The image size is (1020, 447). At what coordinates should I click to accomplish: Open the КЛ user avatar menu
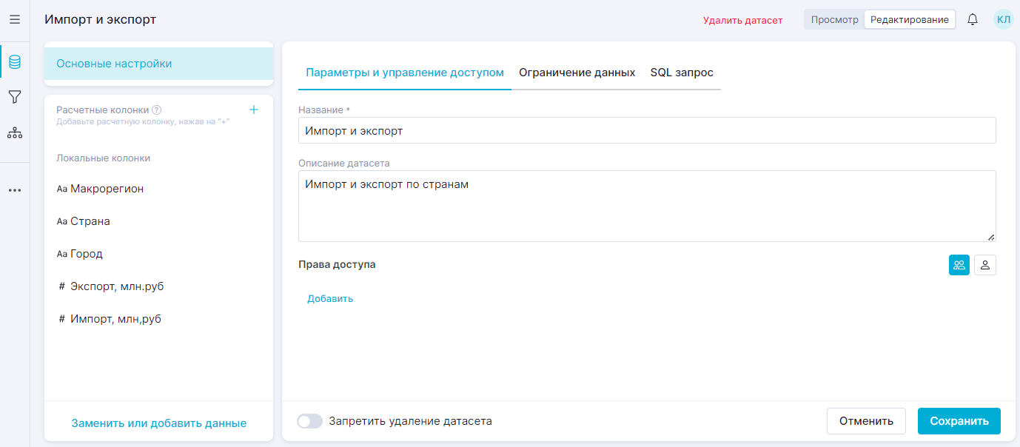click(1003, 20)
